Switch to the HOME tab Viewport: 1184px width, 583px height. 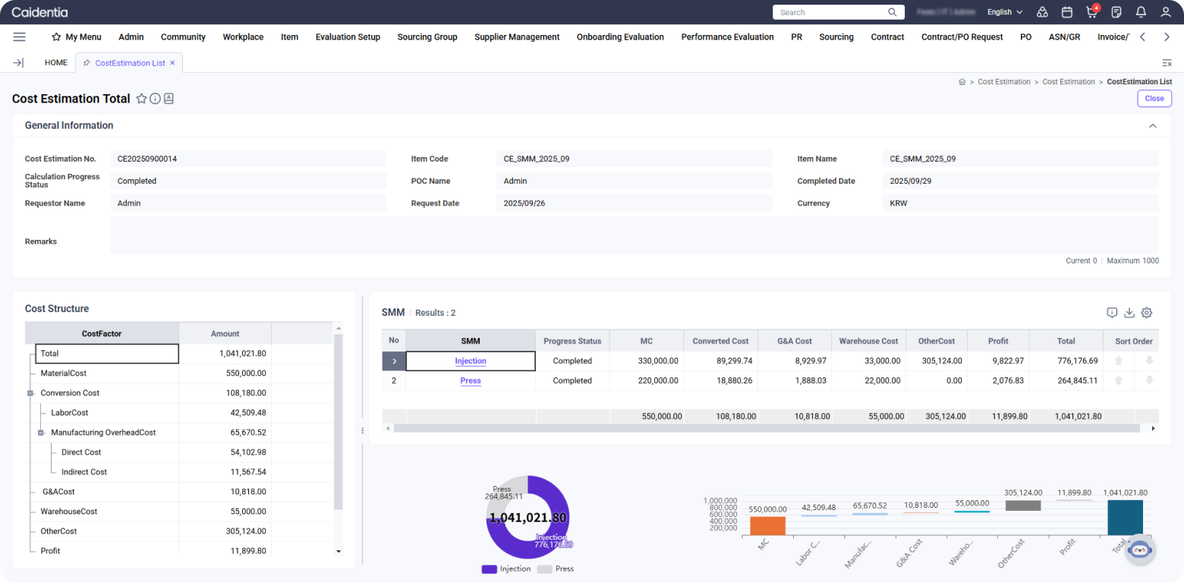pyautogui.click(x=56, y=63)
